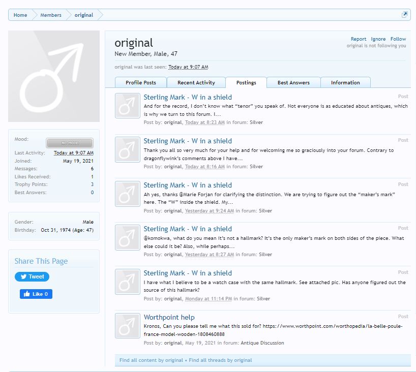Open Sterling Mark thread posted at 8:23 AM
The height and width of the screenshot is (372, 416).
click(x=188, y=97)
